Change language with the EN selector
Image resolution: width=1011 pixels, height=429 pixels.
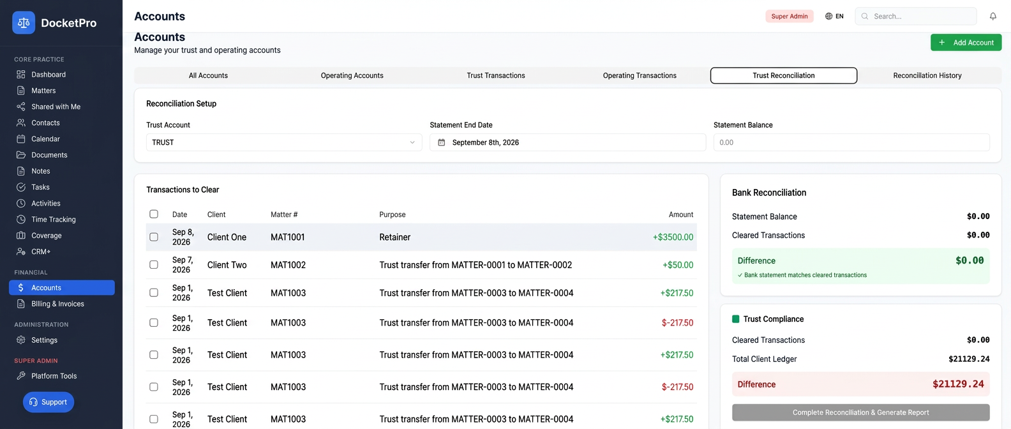(x=834, y=17)
